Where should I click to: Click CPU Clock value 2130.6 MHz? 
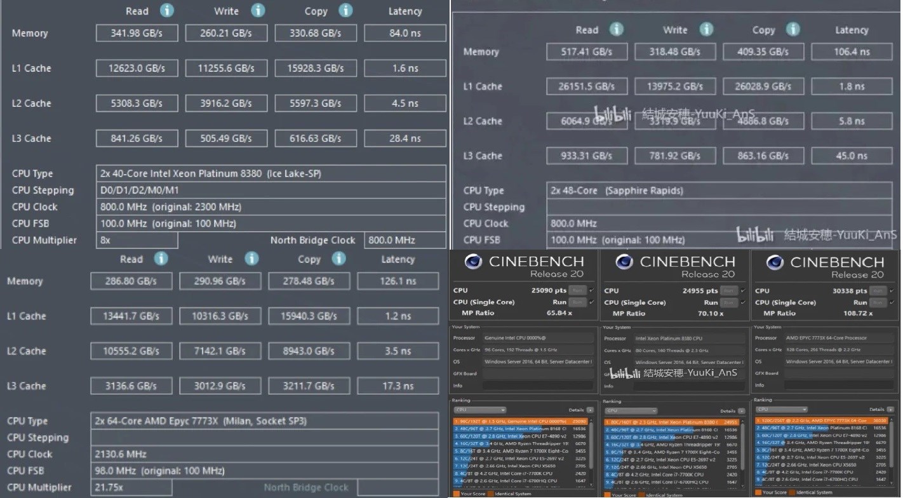coord(265,454)
